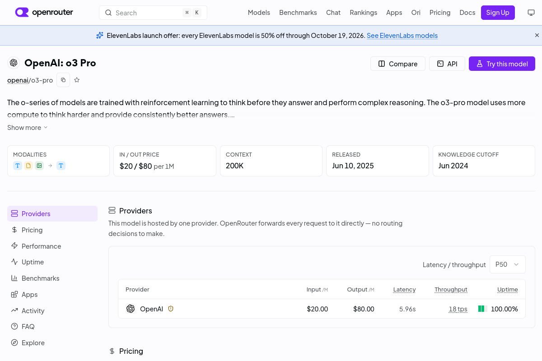Screen dimensions: 542x361
Task: Open Apps in top navigation
Action: pyautogui.click(x=394, y=13)
